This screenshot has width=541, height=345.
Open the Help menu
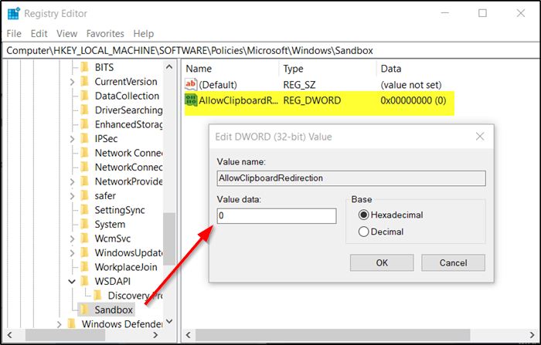[x=144, y=34]
